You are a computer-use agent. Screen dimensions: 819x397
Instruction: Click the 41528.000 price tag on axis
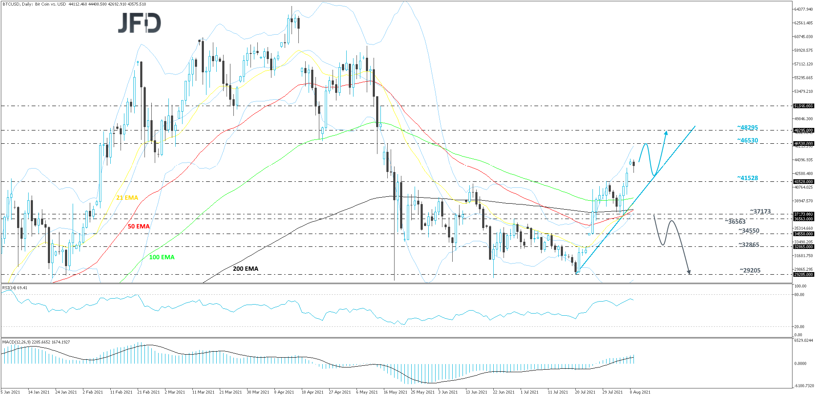(x=804, y=182)
